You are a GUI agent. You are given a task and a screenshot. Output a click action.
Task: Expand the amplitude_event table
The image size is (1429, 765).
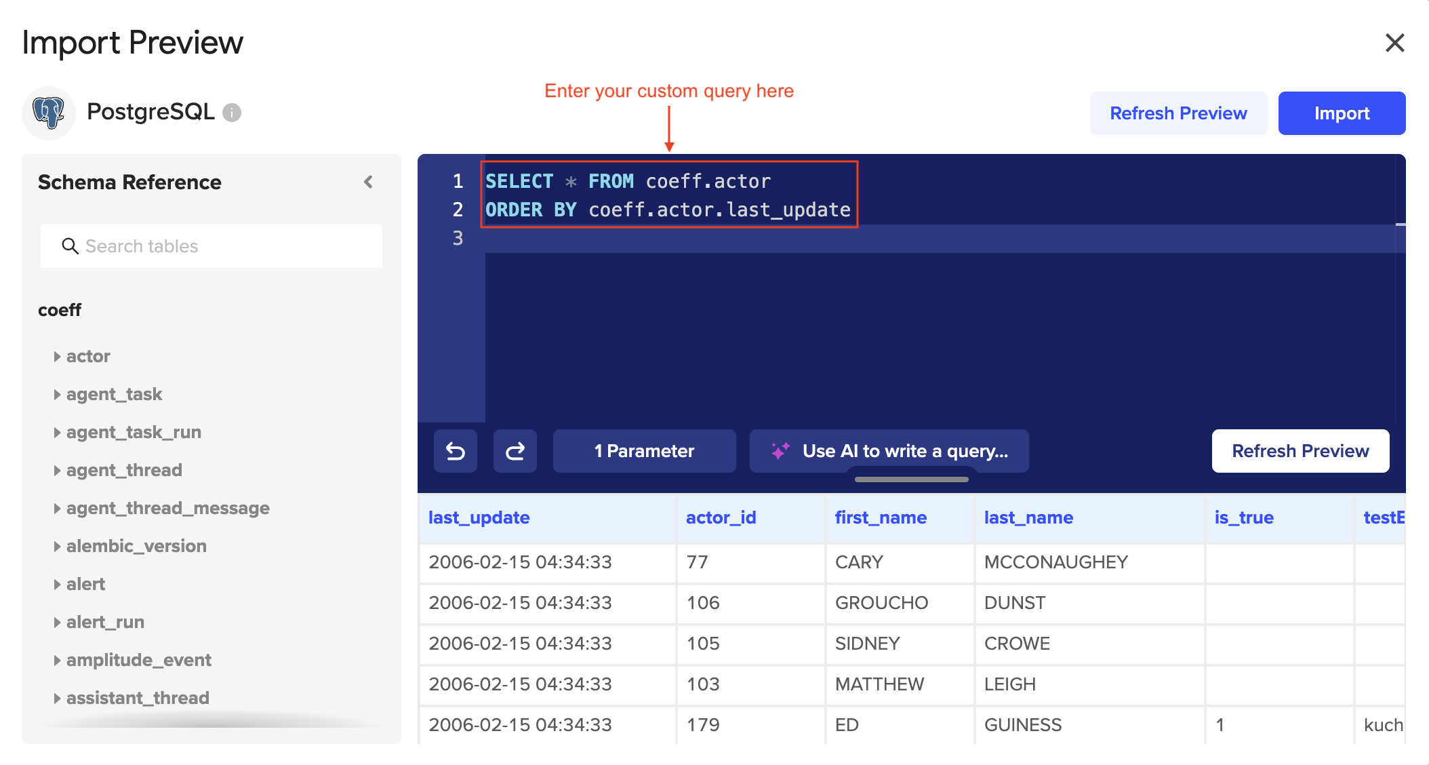point(57,661)
